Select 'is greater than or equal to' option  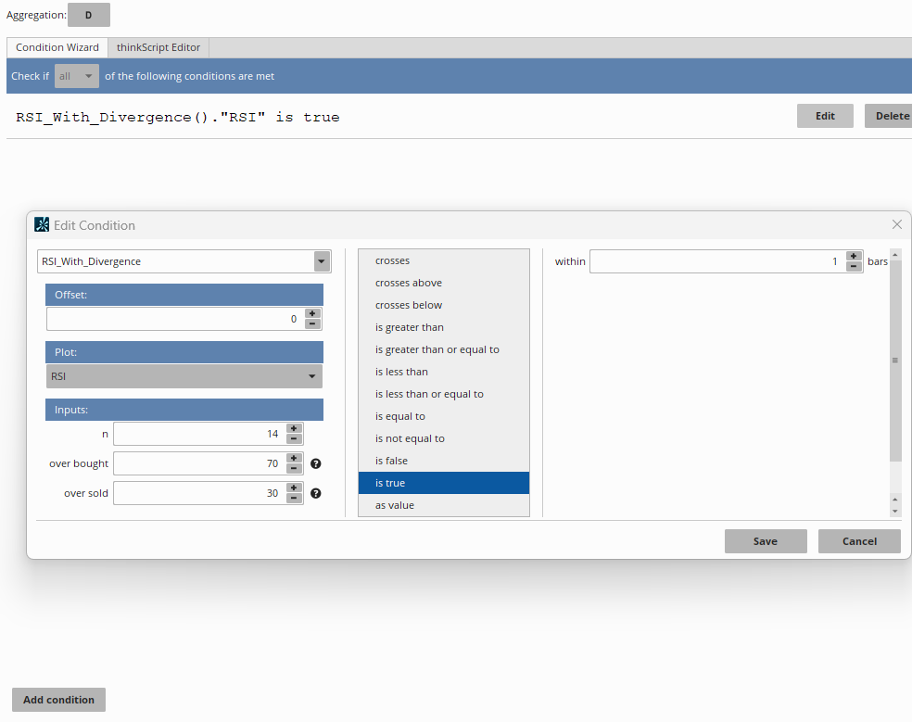tap(437, 349)
